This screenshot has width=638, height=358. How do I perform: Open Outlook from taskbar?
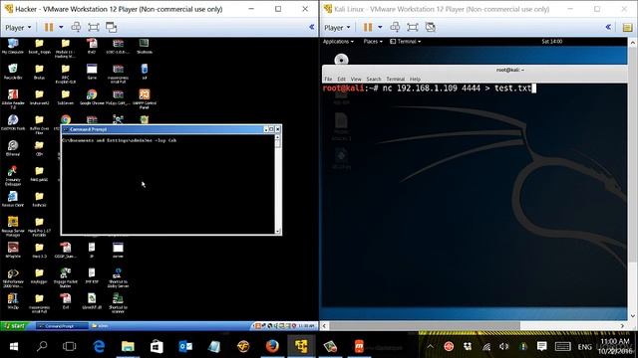click(x=185, y=346)
